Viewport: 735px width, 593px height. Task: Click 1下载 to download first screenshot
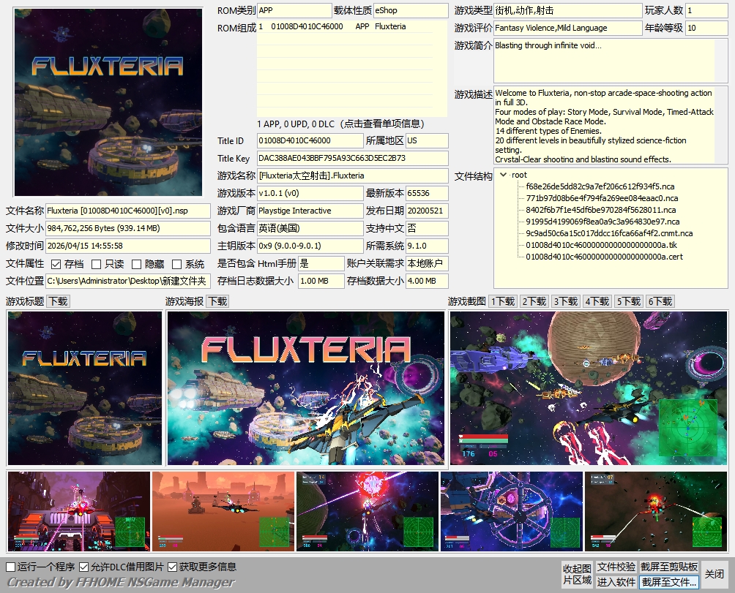point(503,301)
